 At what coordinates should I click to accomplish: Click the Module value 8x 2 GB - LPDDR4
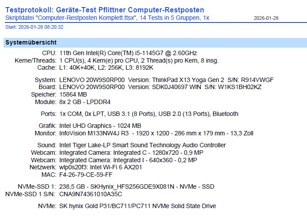(x=85, y=102)
